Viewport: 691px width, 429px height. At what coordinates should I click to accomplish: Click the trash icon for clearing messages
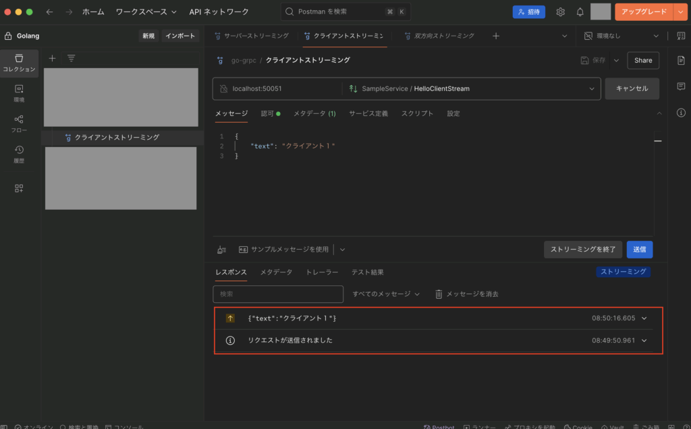[x=439, y=294]
